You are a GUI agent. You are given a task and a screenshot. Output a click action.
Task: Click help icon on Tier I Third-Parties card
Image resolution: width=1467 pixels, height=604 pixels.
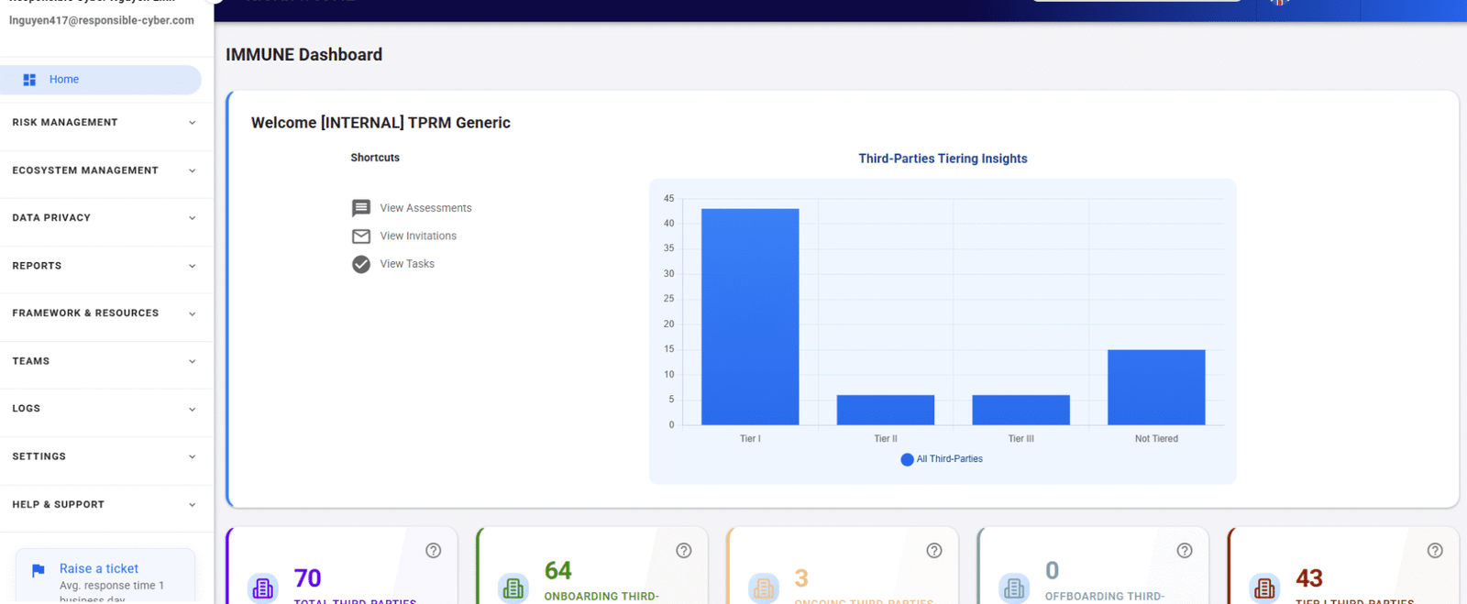click(1435, 551)
